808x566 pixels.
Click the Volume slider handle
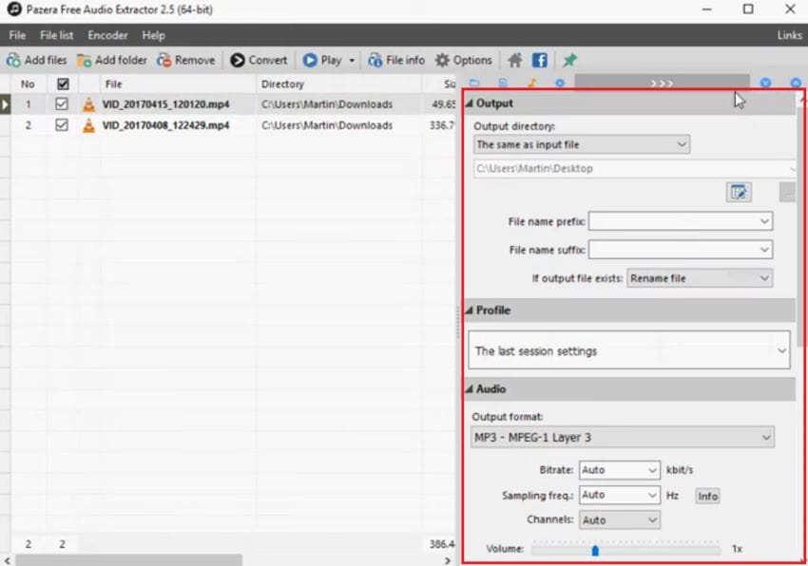(595, 551)
